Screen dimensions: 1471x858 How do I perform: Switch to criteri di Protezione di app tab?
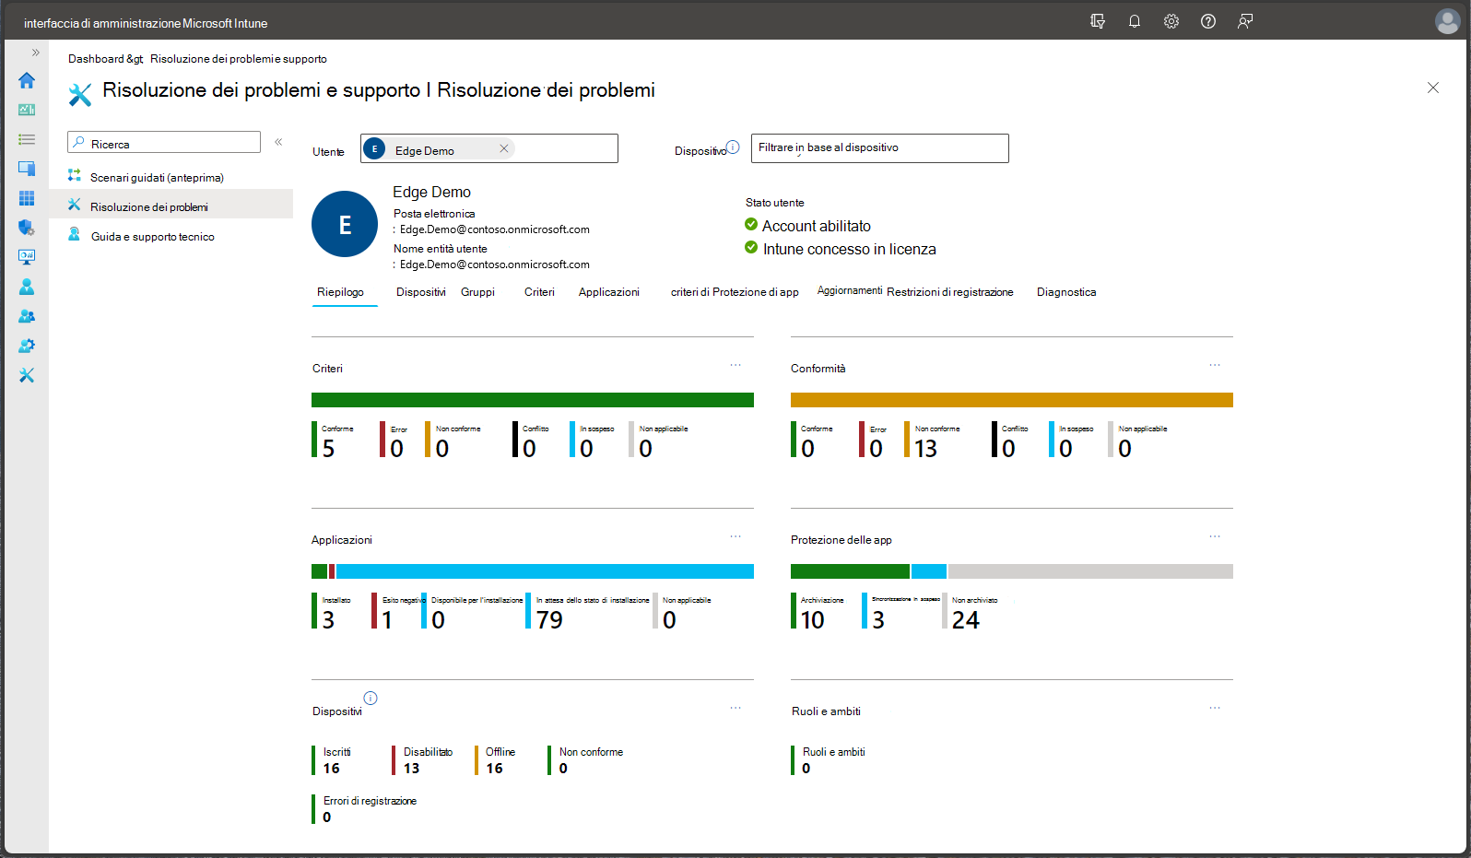tap(735, 292)
